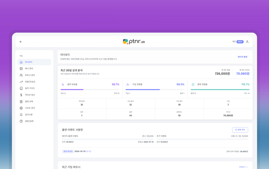Click the gear icon beside 사이트 관리

(21, 108)
